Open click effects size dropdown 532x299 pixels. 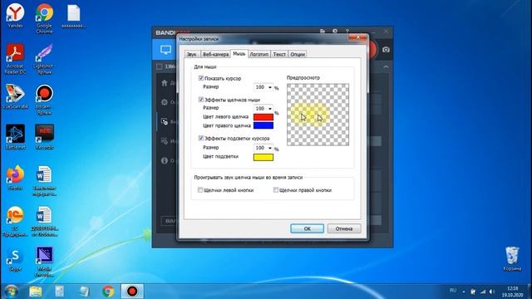coord(264,108)
